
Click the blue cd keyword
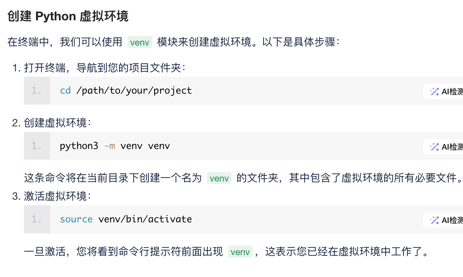coord(65,91)
